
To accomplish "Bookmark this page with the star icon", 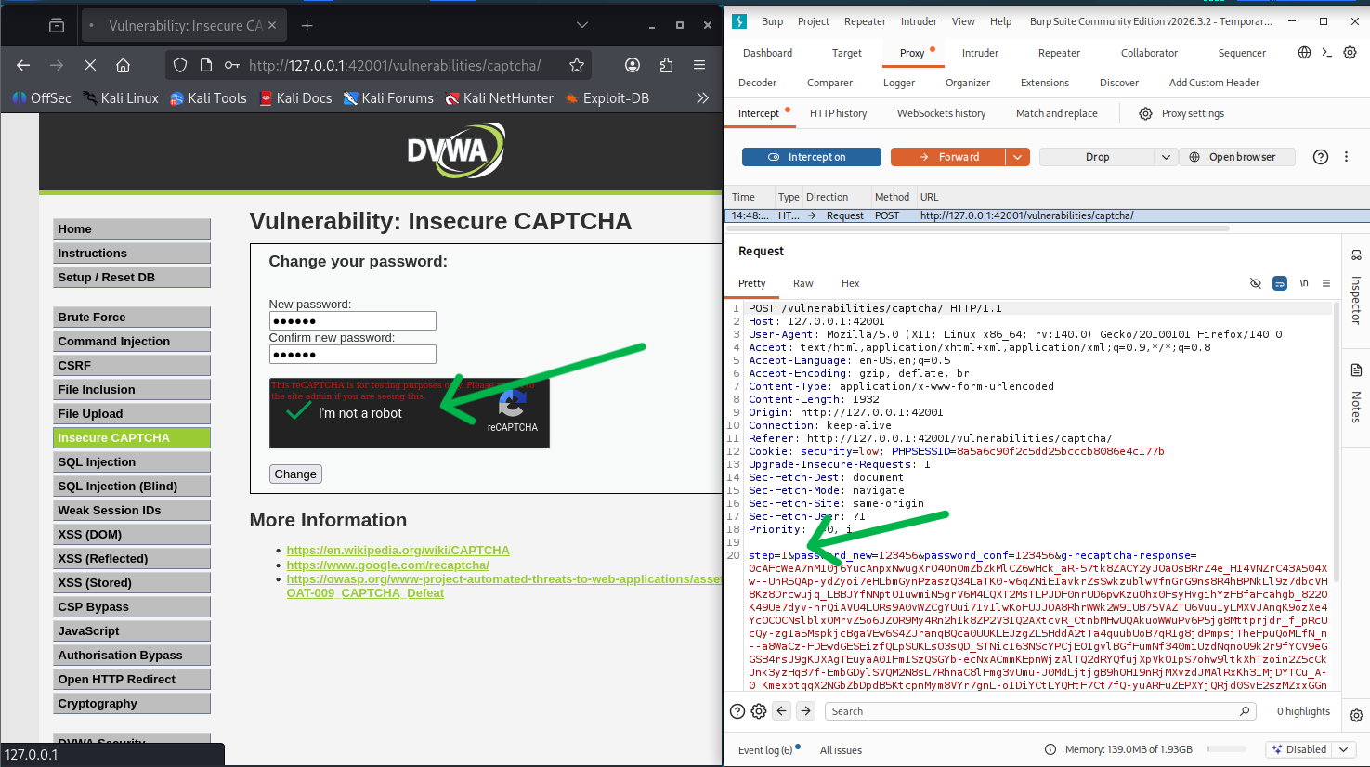I will tap(577, 65).
